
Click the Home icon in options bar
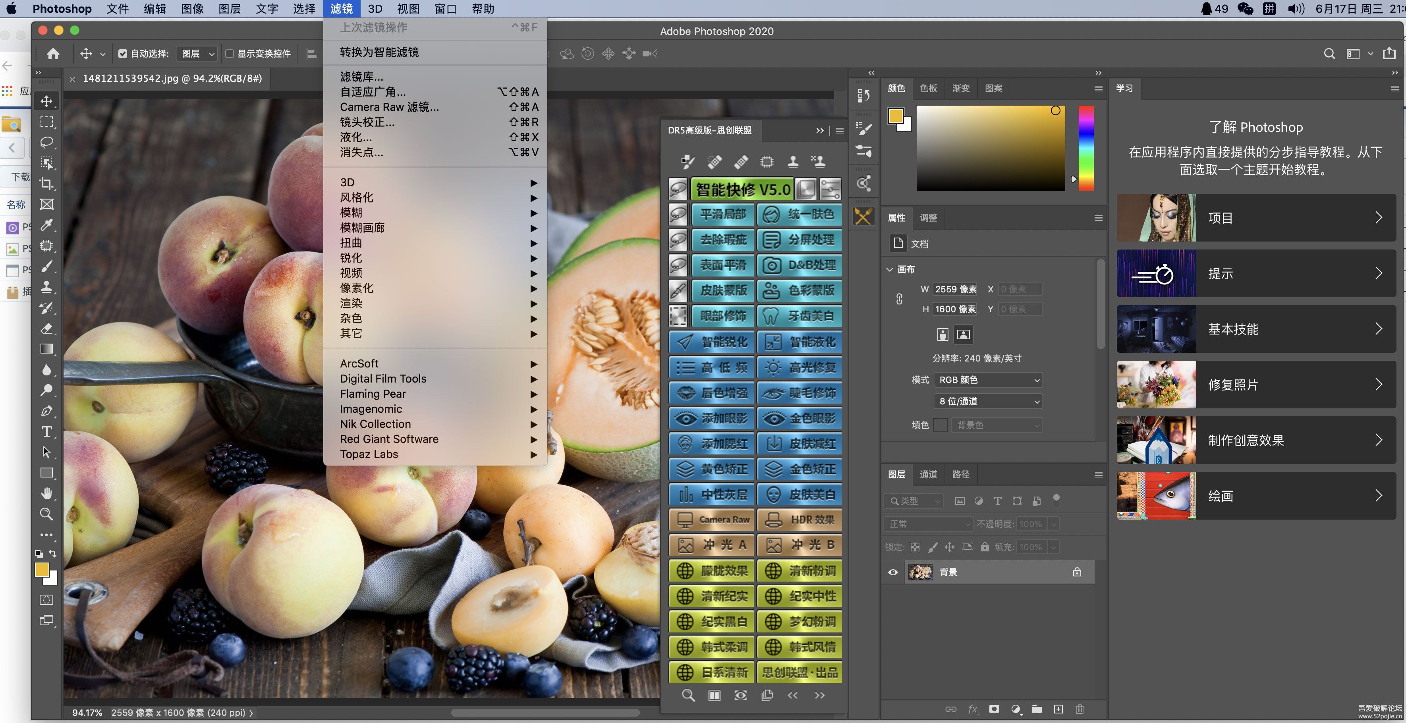pyautogui.click(x=53, y=54)
